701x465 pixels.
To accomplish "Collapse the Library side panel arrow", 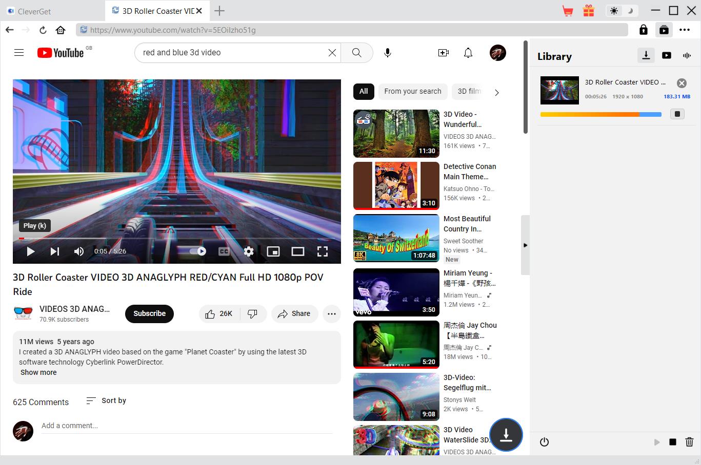I will (x=525, y=245).
